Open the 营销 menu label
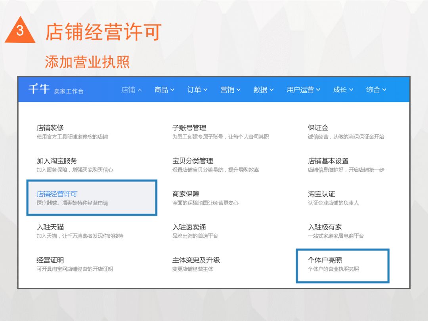The height and width of the screenshot is (321, 428). click(x=227, y=90)
